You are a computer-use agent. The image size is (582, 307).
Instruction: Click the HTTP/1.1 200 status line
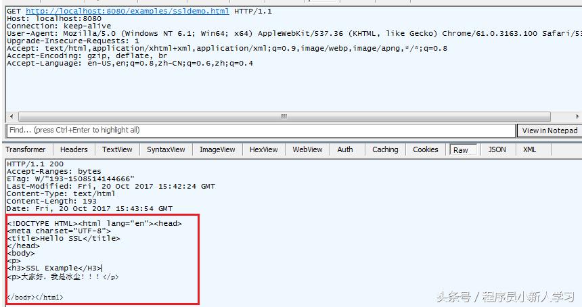35,164
